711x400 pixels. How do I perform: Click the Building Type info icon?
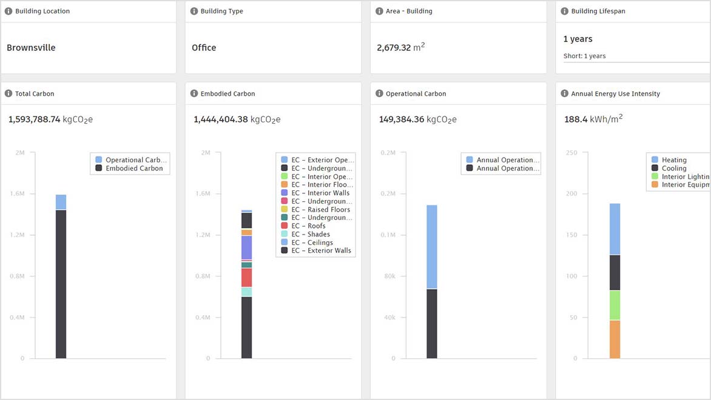tap(194, 10)
